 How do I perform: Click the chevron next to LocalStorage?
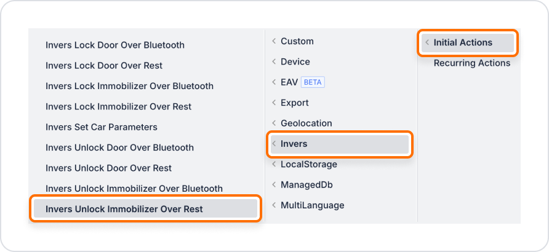[x=274, y=164]
